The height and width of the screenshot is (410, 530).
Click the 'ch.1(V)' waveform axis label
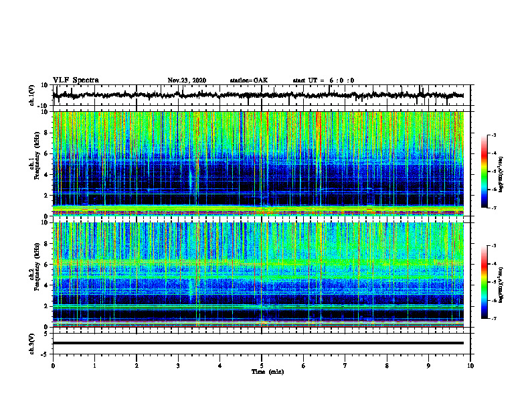[32, 95]
